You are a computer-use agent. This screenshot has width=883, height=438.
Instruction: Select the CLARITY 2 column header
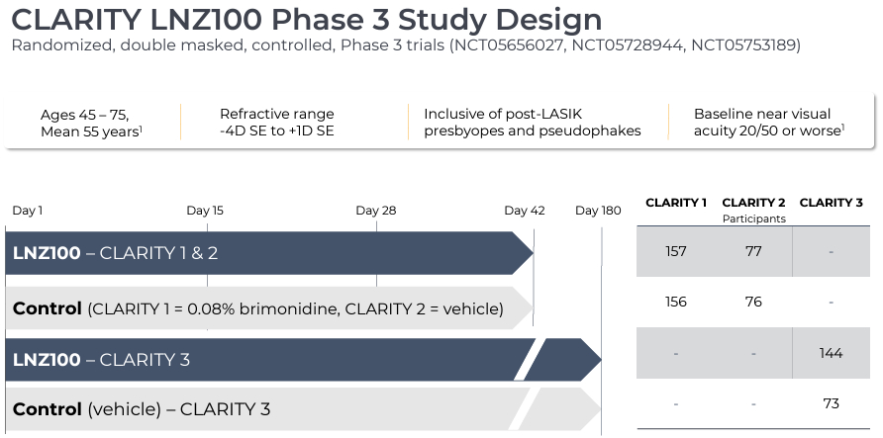(x=753, y=203)
